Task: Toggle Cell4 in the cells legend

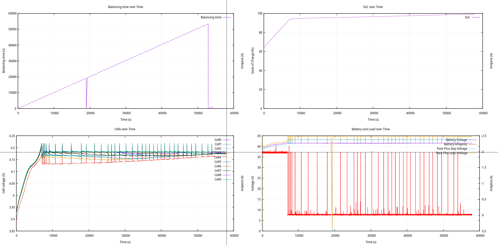Action: (222, 157)
